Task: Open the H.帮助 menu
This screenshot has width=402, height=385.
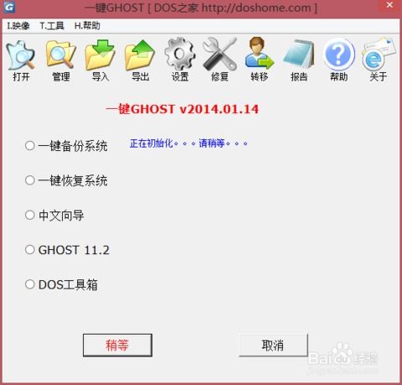Action: tap(87, 26)
